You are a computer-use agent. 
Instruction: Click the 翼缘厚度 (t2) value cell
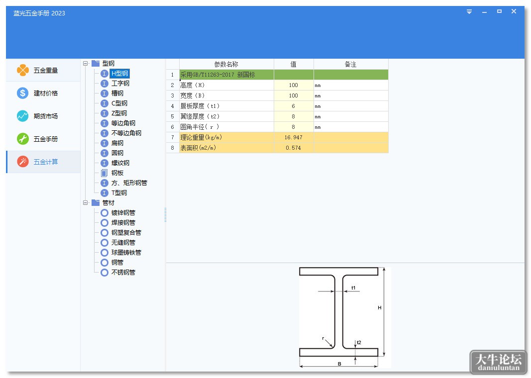(294, 117)
